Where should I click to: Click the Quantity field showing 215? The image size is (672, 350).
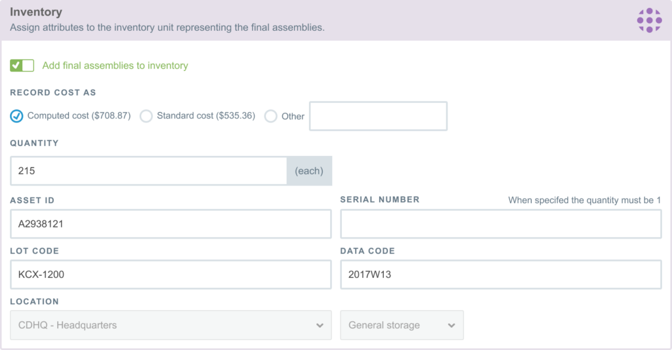[x=149, y=170]
